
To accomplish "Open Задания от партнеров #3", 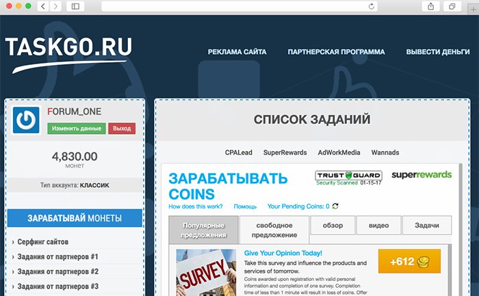I will coord(57,286).
